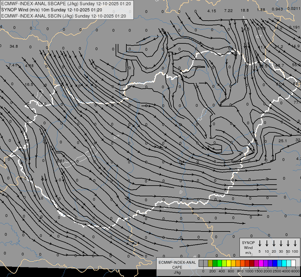Click the 50 m/s wind arrow in legend
301x277 pixels.
click(x=288, y=243)
